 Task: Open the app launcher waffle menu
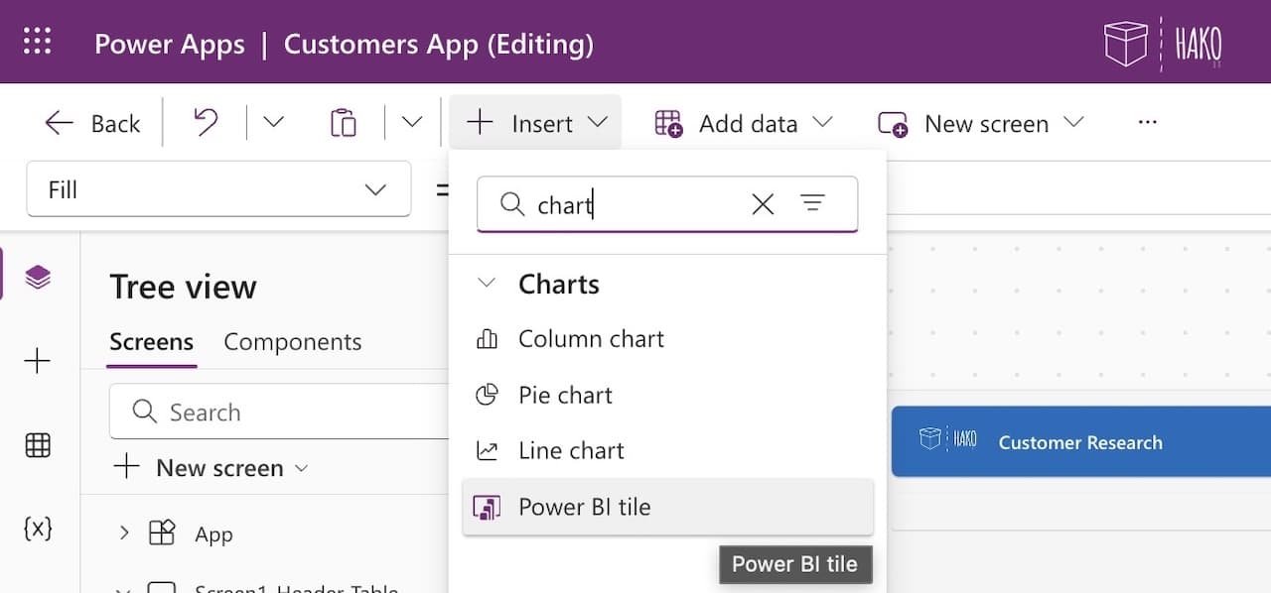(x=37, y=41)
